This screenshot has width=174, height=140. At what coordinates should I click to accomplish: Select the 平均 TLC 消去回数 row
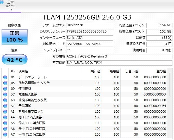point(86,135)
